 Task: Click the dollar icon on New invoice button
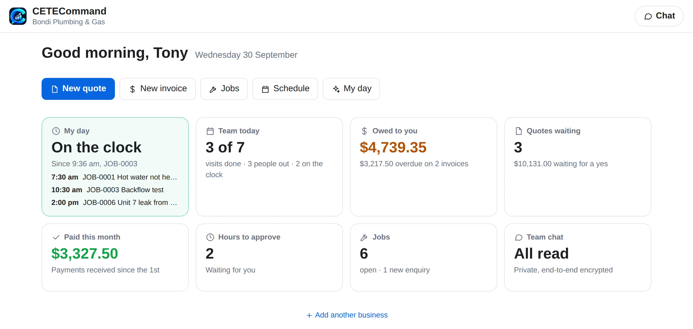pyautogui.click(x=133, y=89)
